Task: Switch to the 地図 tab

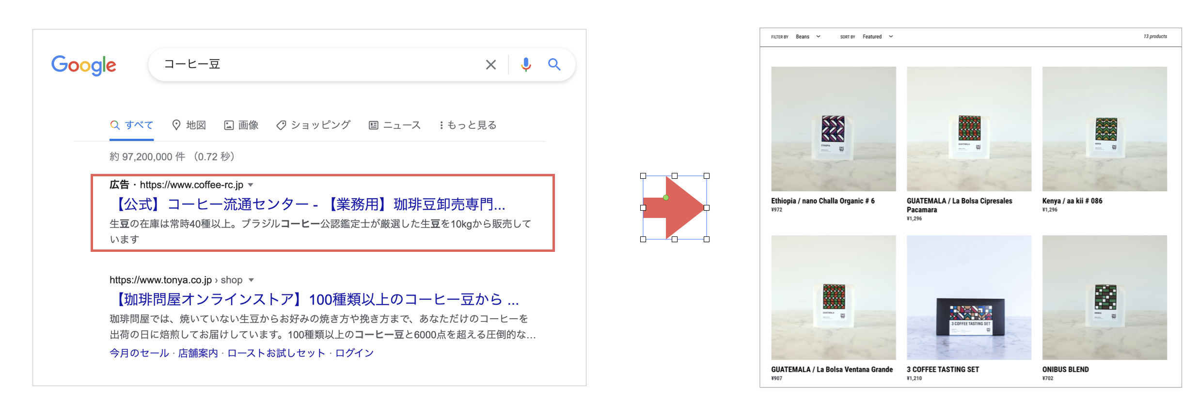Action: 189,125
